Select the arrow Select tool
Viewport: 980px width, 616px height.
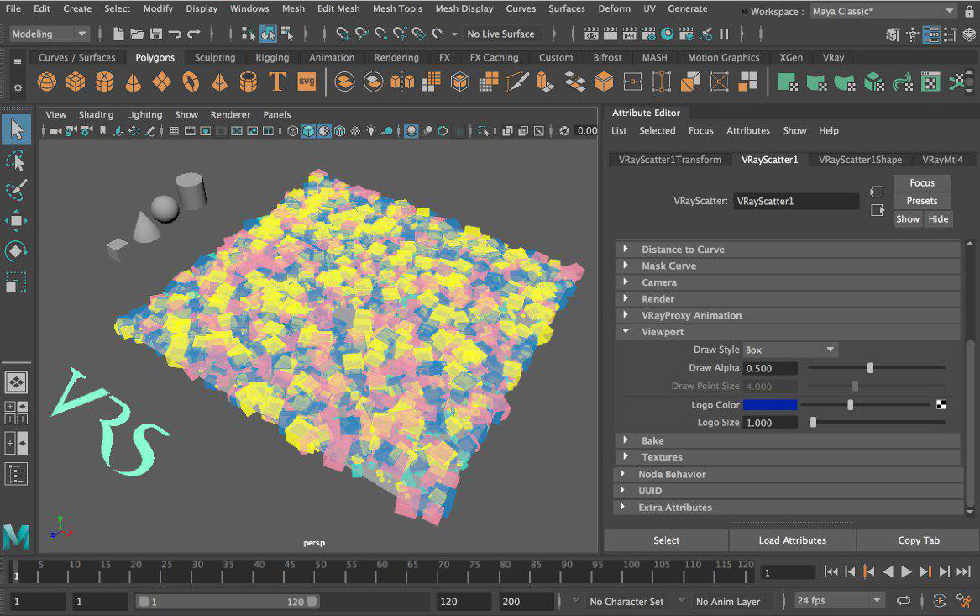pos(16,129)
